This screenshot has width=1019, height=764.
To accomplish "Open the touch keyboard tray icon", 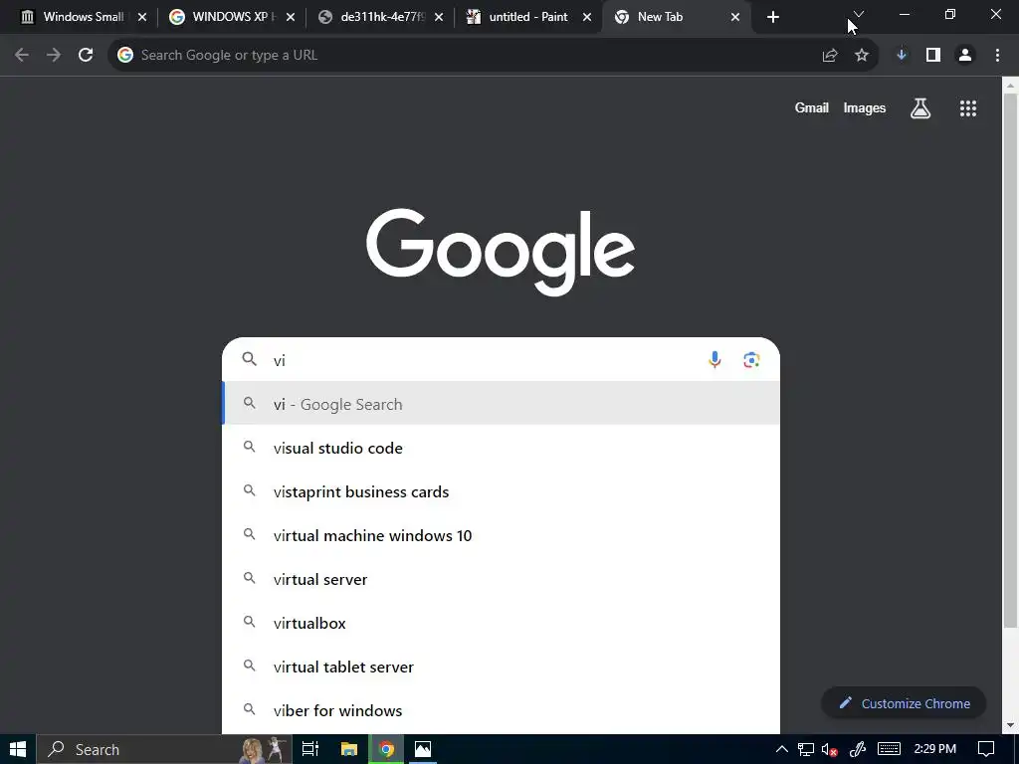I will click(889, 749).
